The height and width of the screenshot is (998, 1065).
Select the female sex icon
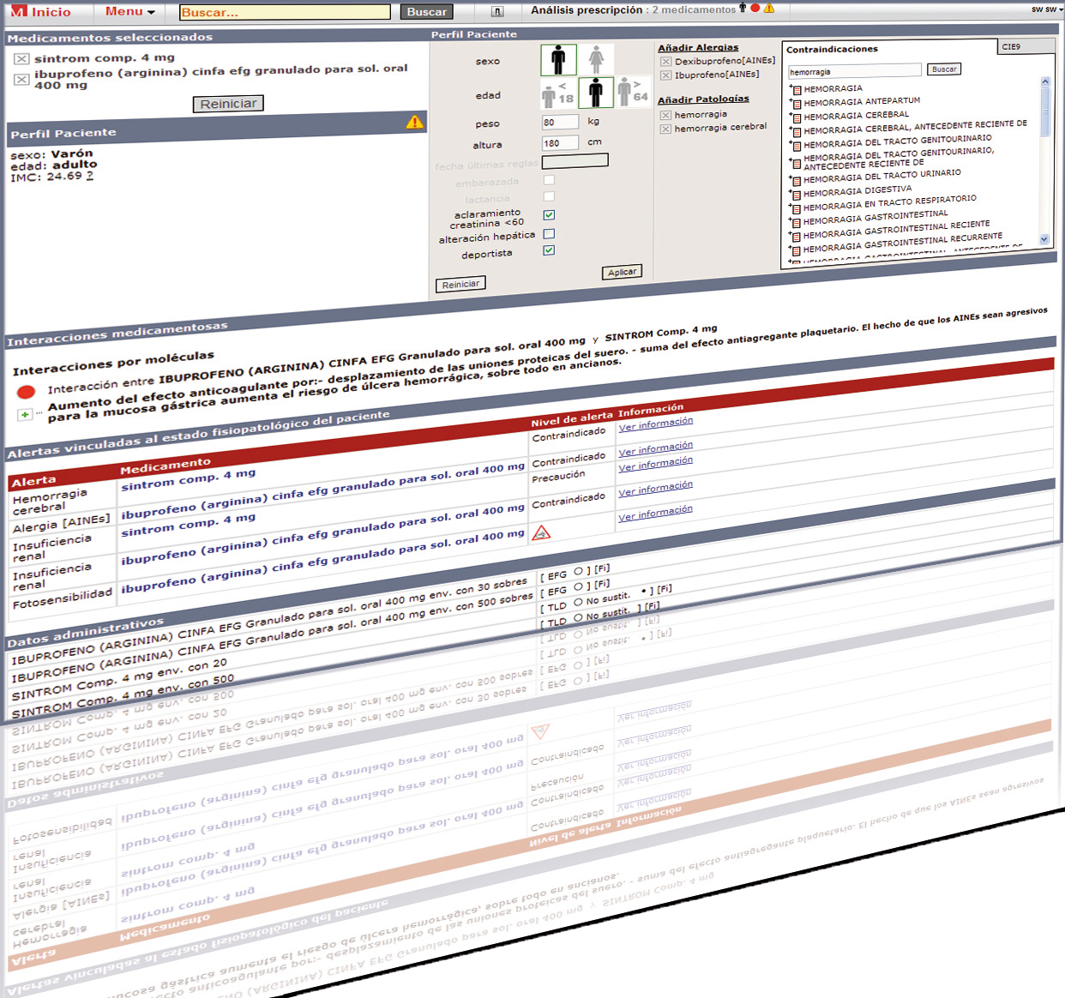pos(596,60)
